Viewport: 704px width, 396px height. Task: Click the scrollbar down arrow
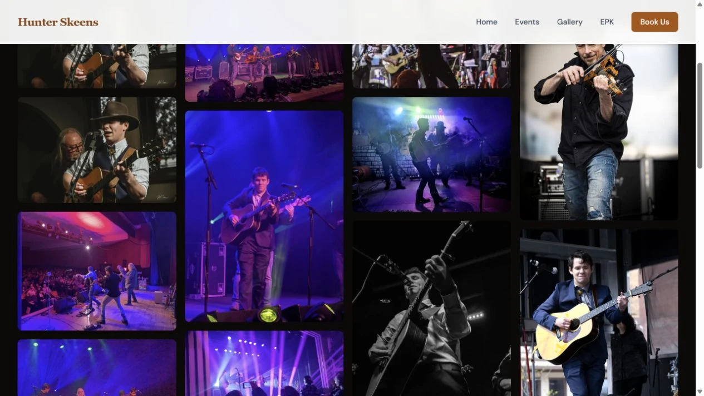[700, 392]
